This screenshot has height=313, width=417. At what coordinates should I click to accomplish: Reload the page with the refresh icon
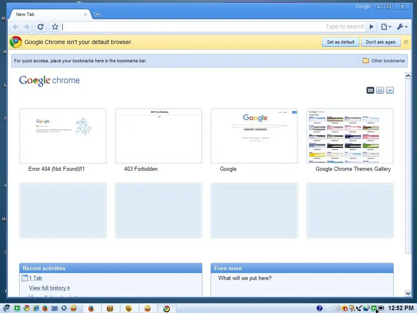(40, 26)
